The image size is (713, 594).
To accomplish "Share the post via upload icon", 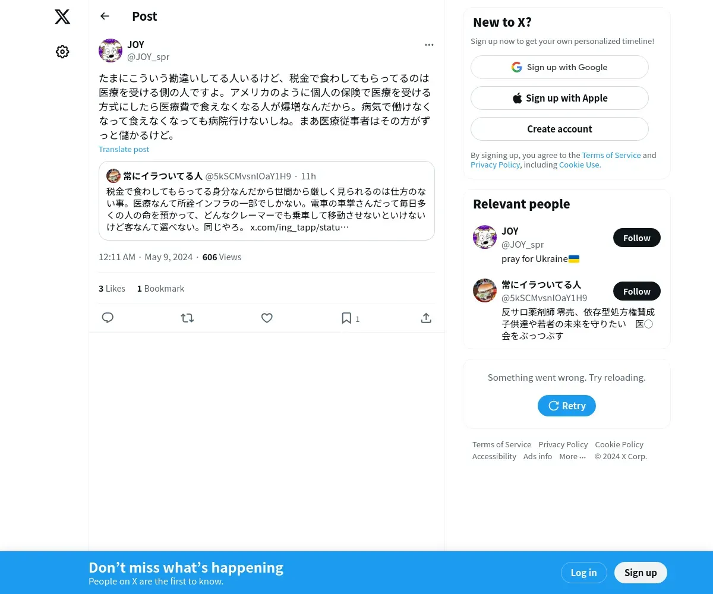I will (426, 318).
